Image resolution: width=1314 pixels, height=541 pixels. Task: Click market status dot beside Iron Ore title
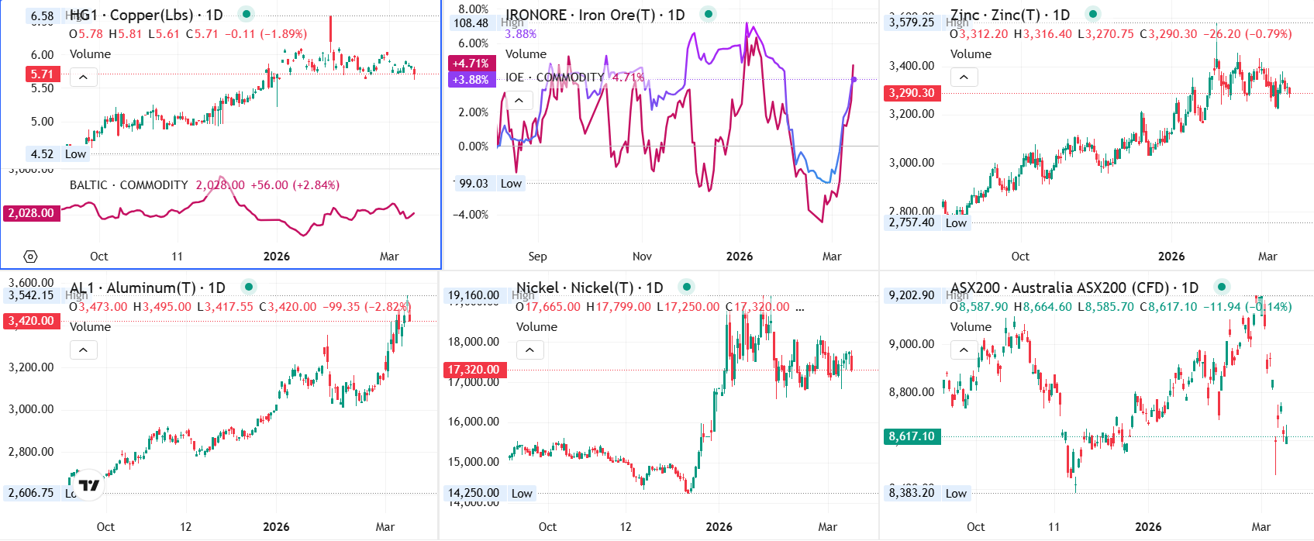coord(708,14)
